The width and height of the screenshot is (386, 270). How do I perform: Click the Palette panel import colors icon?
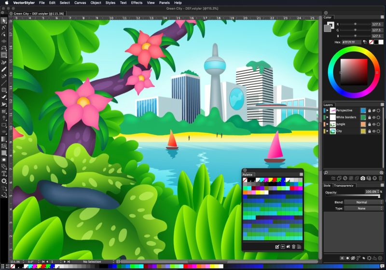click(299, 247)
